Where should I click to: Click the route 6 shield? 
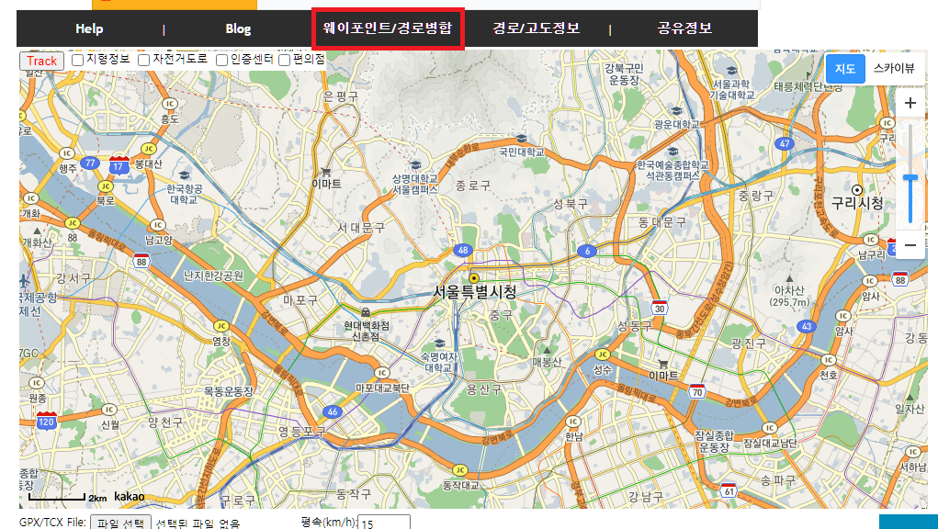tap(587, 251)
